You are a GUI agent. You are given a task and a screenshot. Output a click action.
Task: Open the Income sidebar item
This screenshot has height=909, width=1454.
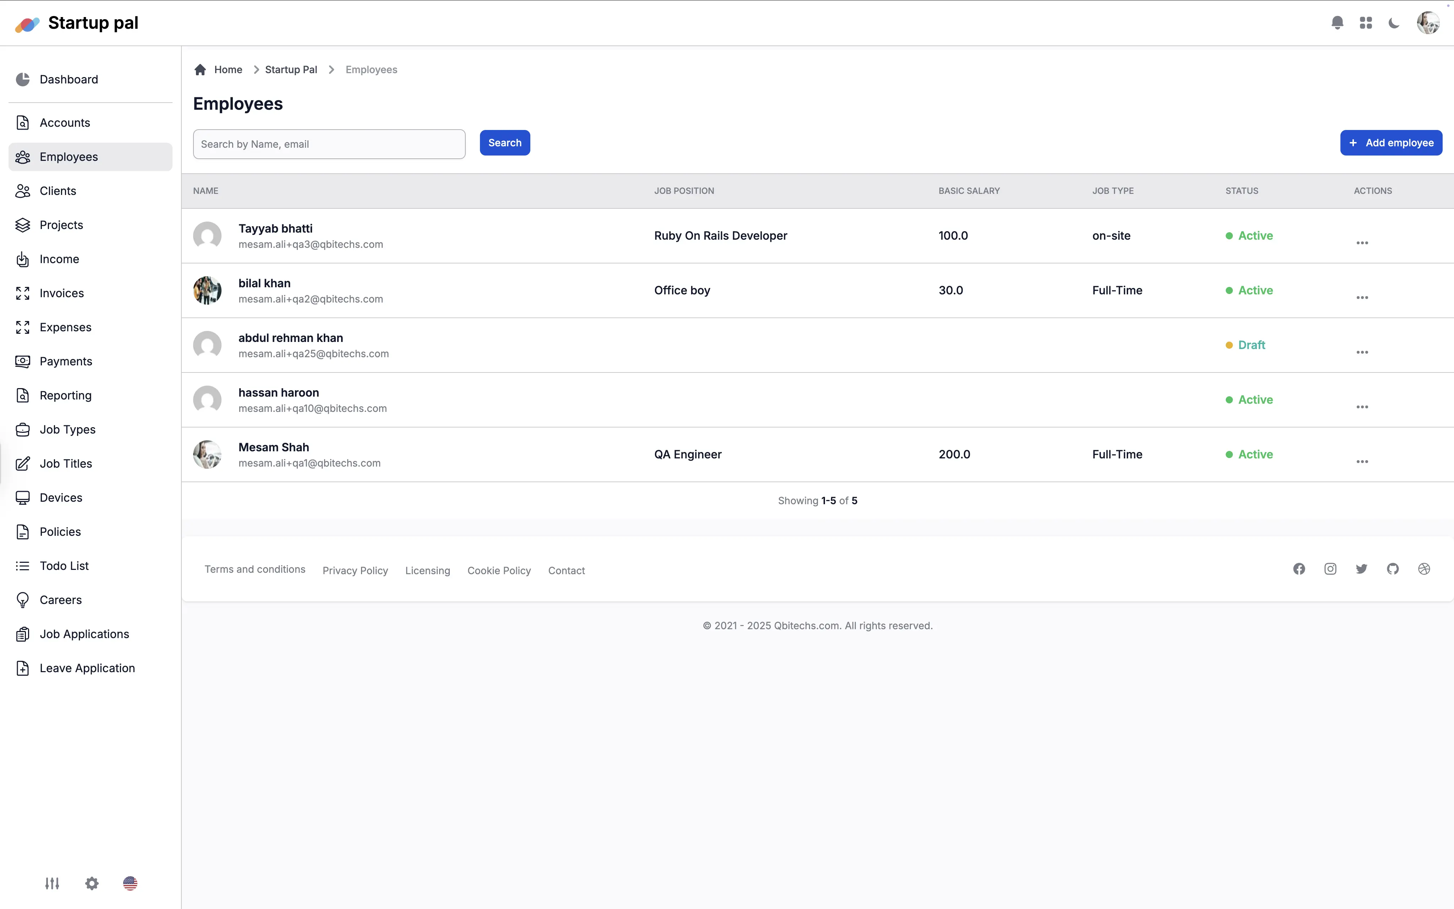click(x=90, y=259)
